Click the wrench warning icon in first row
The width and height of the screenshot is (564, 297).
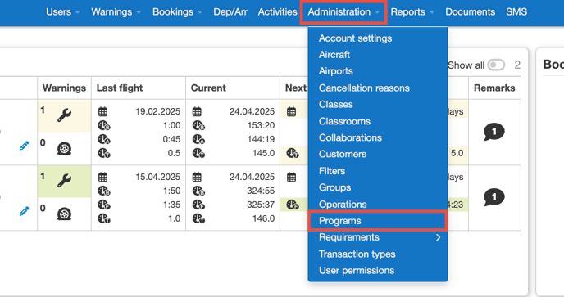(x=65, y=115)
